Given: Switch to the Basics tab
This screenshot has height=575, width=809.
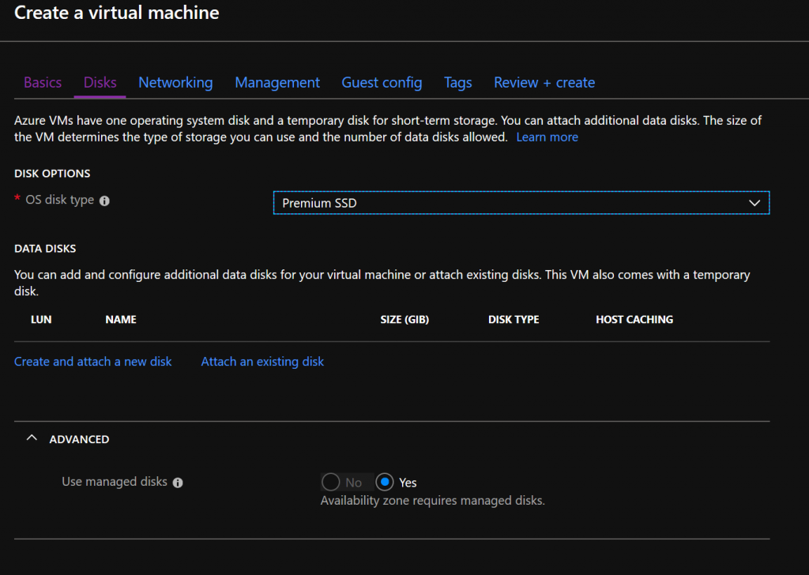Looking at the screenshot, I should click(43, 82).
